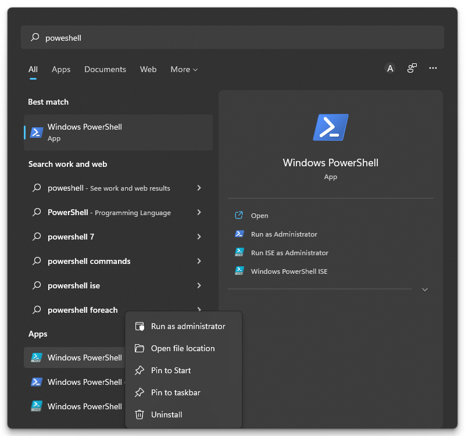Click the trash icon beside Uninstall
Viewport: 465px width, 436px height.
click(139, 414)
